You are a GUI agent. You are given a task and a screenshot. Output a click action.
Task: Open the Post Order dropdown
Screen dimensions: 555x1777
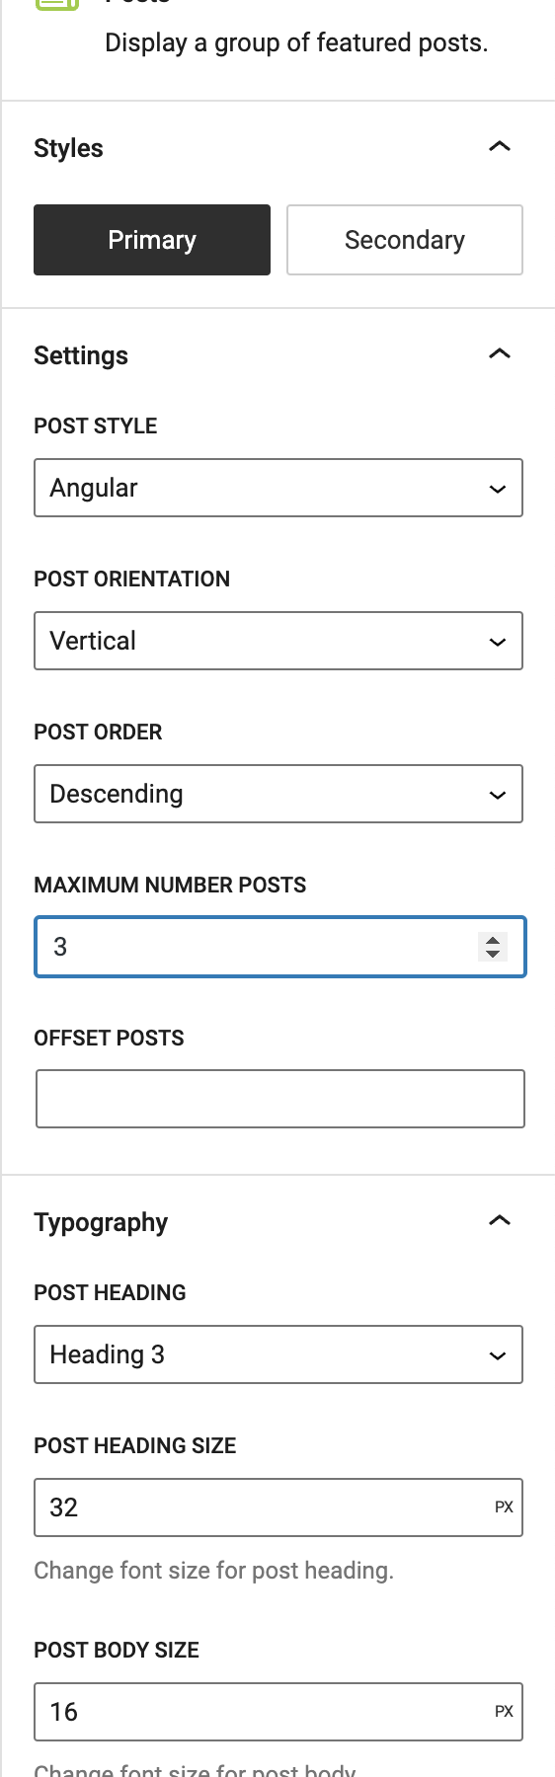click(x=278, y=794)
